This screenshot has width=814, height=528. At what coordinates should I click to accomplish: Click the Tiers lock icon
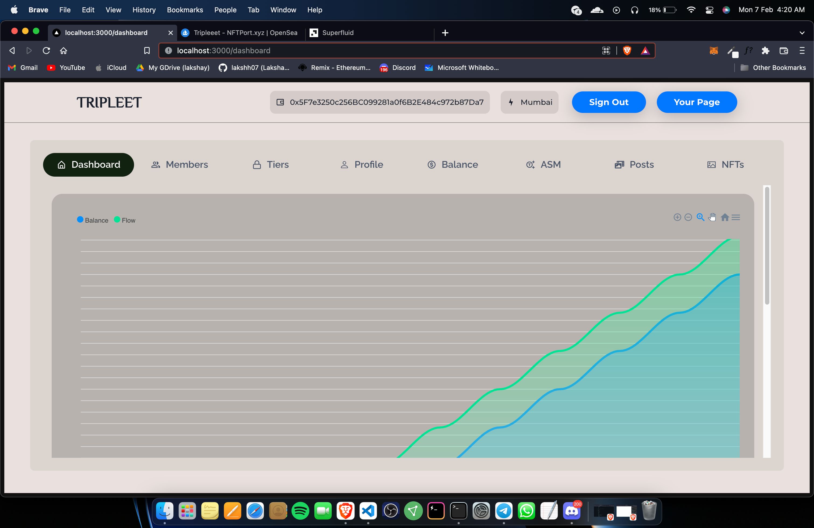point(256,165)
